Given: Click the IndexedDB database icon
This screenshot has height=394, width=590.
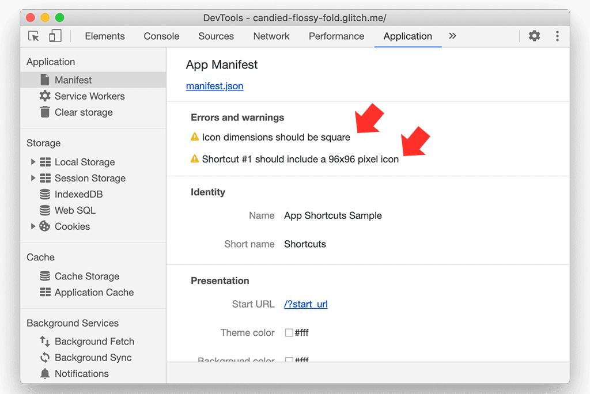Looking at the screenshot, I should [45, 194].
